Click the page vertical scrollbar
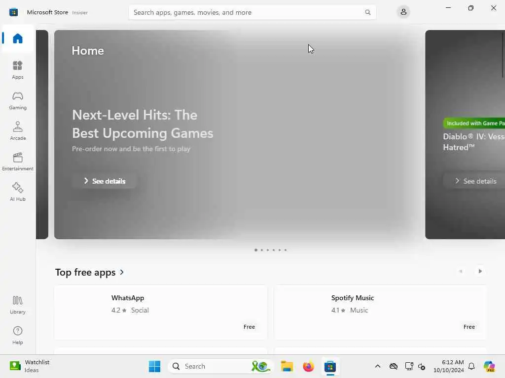Image resolution: width=505 pixels, height=378 pixels. [503, 55]
